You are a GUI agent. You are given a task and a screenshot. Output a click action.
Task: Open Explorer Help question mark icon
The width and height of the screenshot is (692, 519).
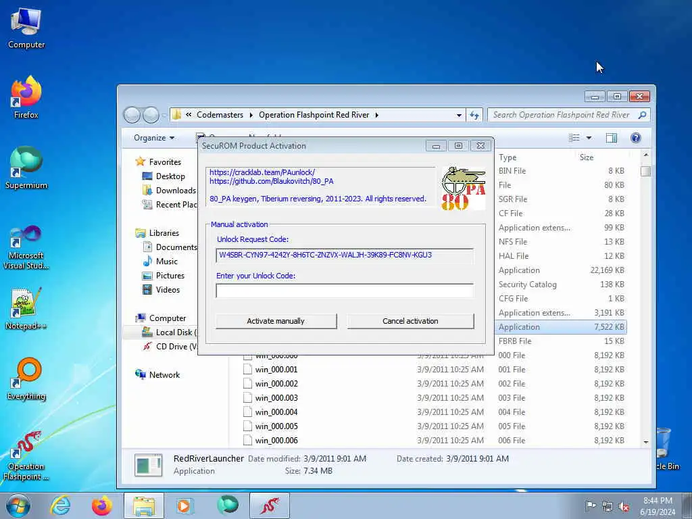(635, 138)
